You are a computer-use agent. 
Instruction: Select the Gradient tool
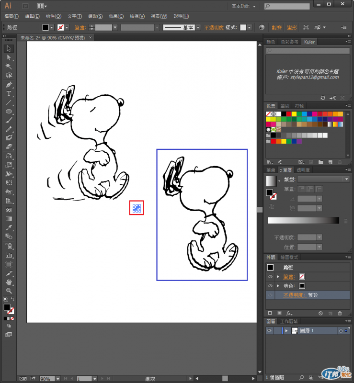pos(9,219)
